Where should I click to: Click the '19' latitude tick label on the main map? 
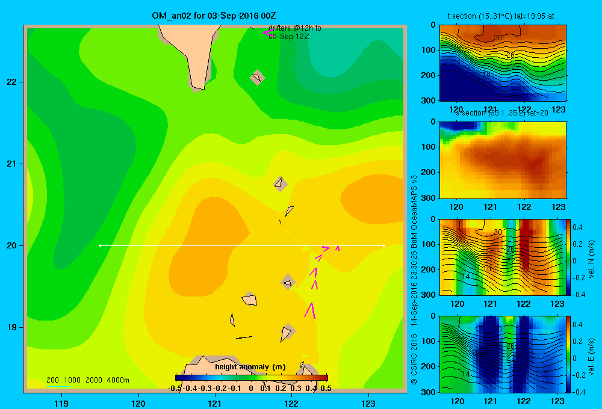pyautogui.click(x=12, y=327)
